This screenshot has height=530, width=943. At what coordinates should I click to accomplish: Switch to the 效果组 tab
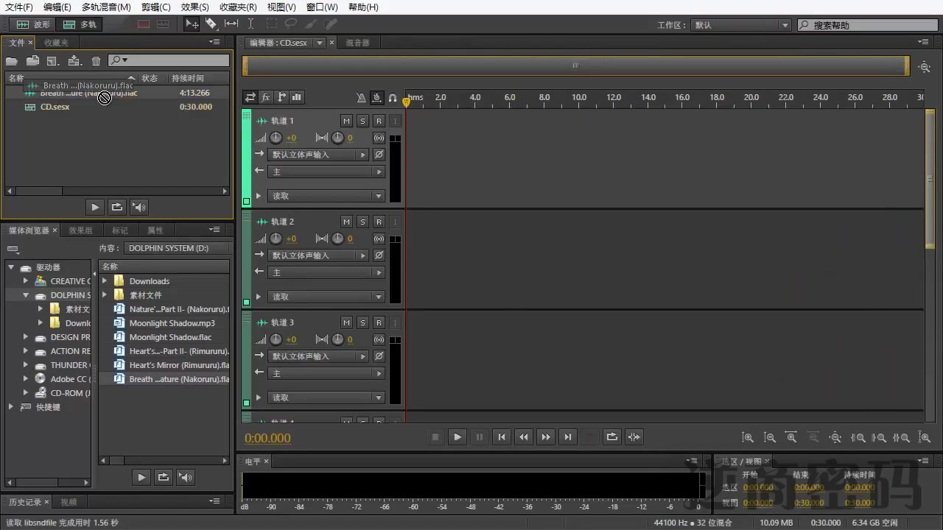coord(80,230)
